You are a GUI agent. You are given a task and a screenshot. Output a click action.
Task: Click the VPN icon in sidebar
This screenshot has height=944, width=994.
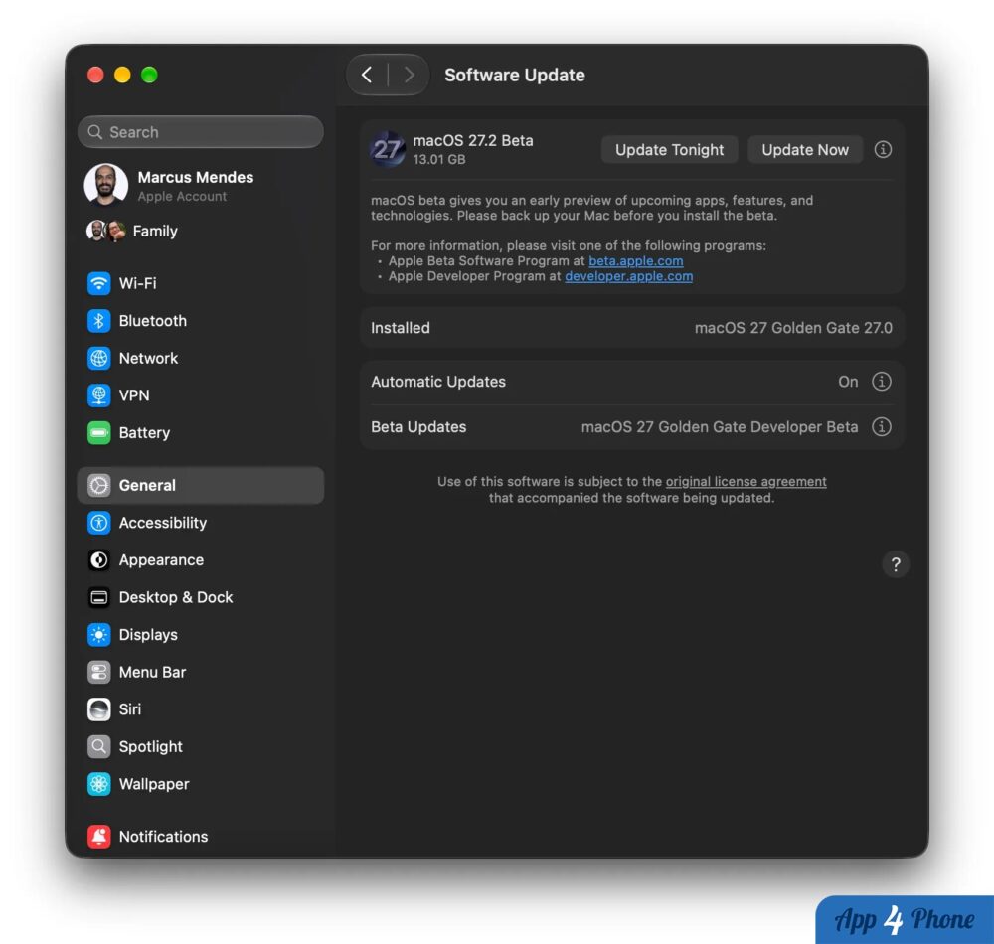click(x=98, y=395)
